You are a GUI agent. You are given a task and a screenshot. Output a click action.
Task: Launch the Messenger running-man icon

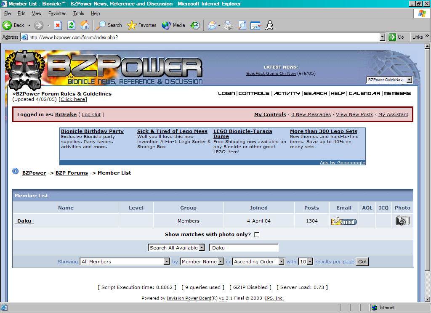coord(269,25)
